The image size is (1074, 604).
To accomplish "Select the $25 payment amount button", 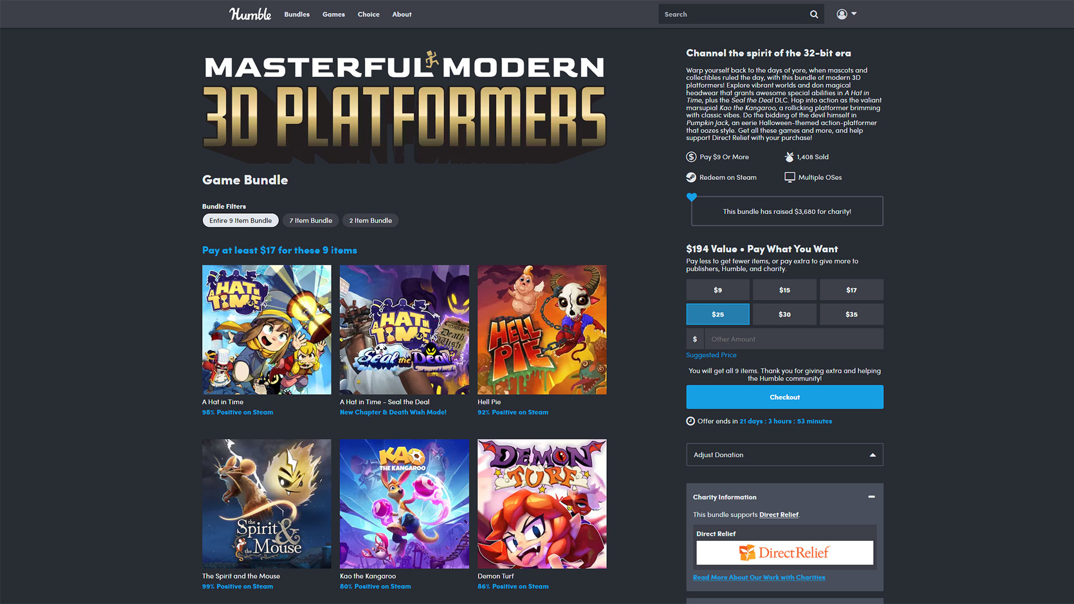I will pos(717,314).
